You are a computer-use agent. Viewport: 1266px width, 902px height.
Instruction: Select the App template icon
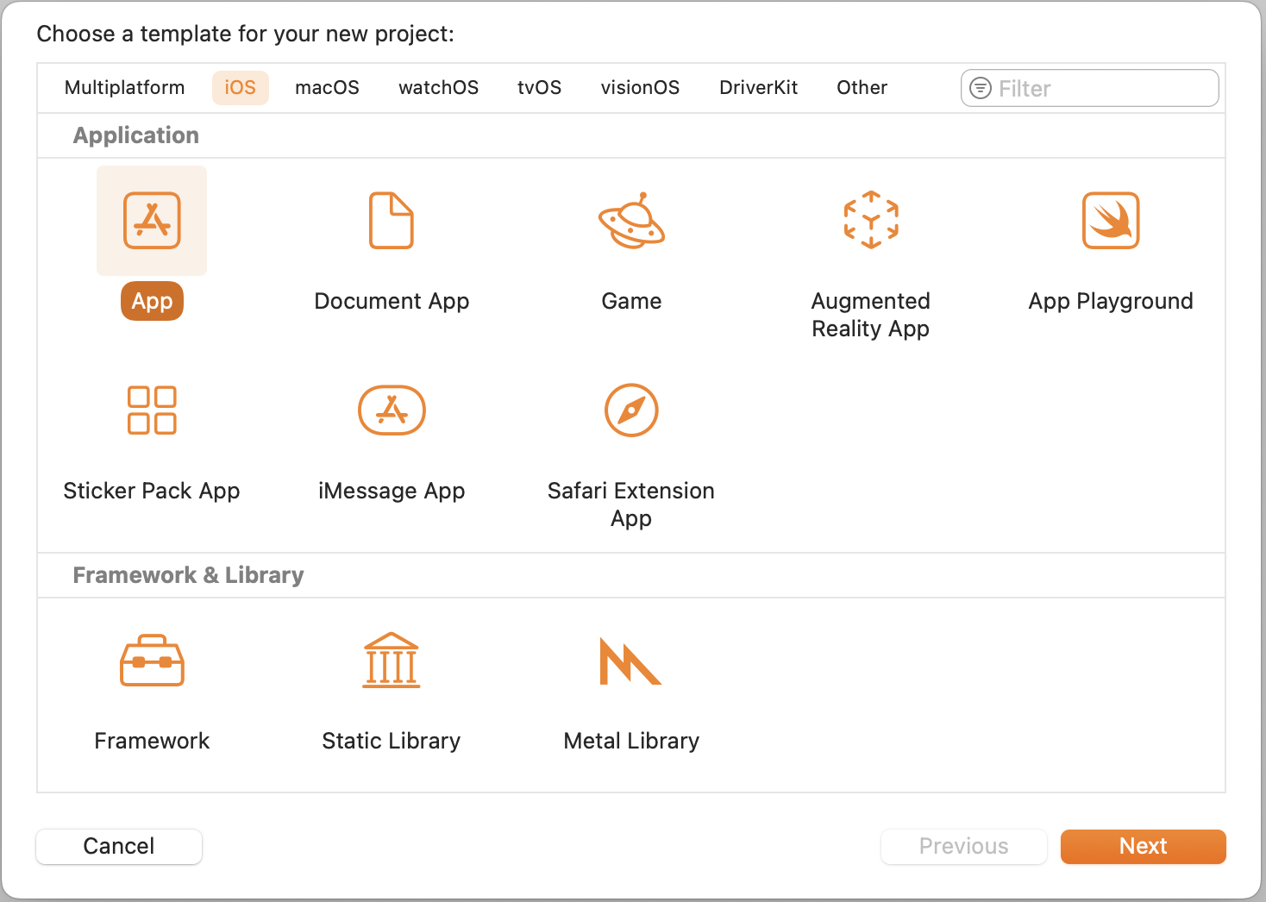tap(152, 221)
